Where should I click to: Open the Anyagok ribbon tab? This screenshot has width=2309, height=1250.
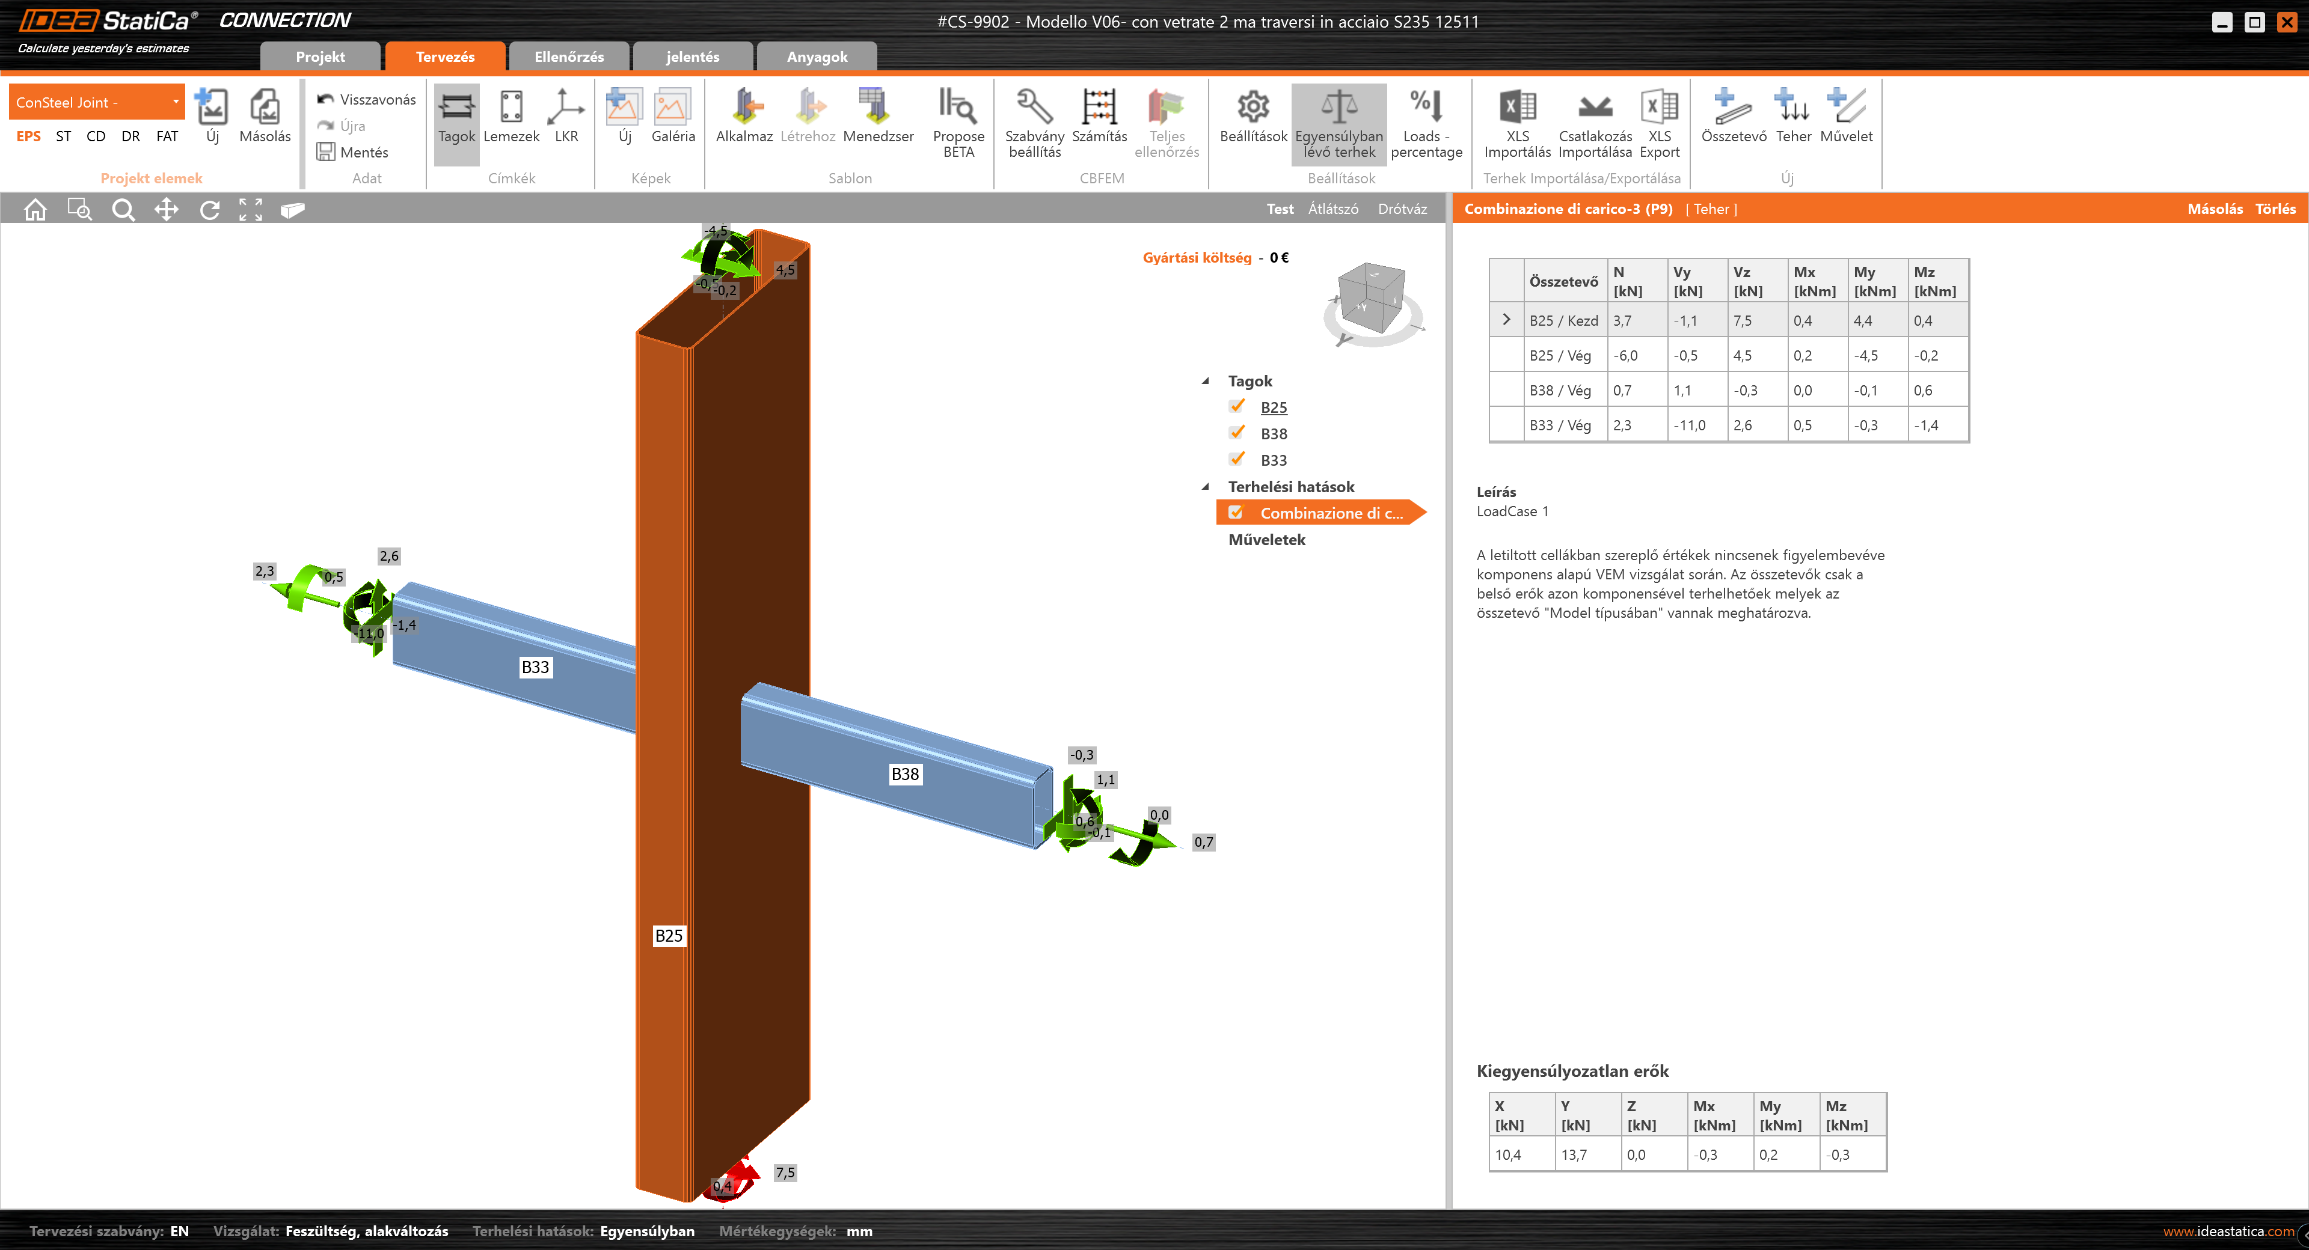tap(816, 55)
